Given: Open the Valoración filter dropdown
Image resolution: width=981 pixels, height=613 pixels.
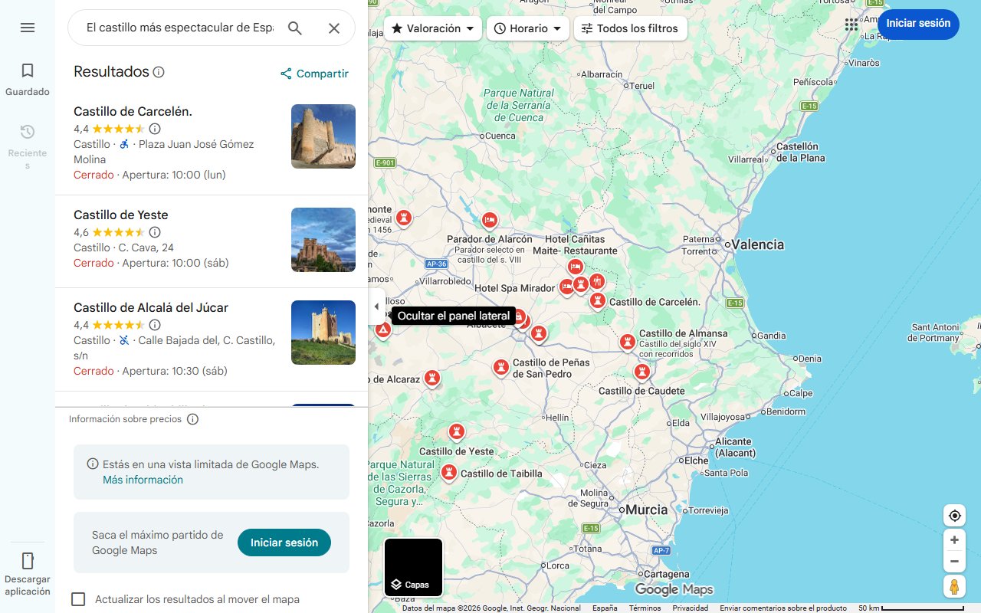Looking at the screenshot, I should tap(432, 28).
